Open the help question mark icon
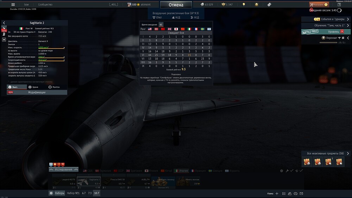The width and height of the screenshot is (352, 198). pyautogui.click(x=339, y=5)
